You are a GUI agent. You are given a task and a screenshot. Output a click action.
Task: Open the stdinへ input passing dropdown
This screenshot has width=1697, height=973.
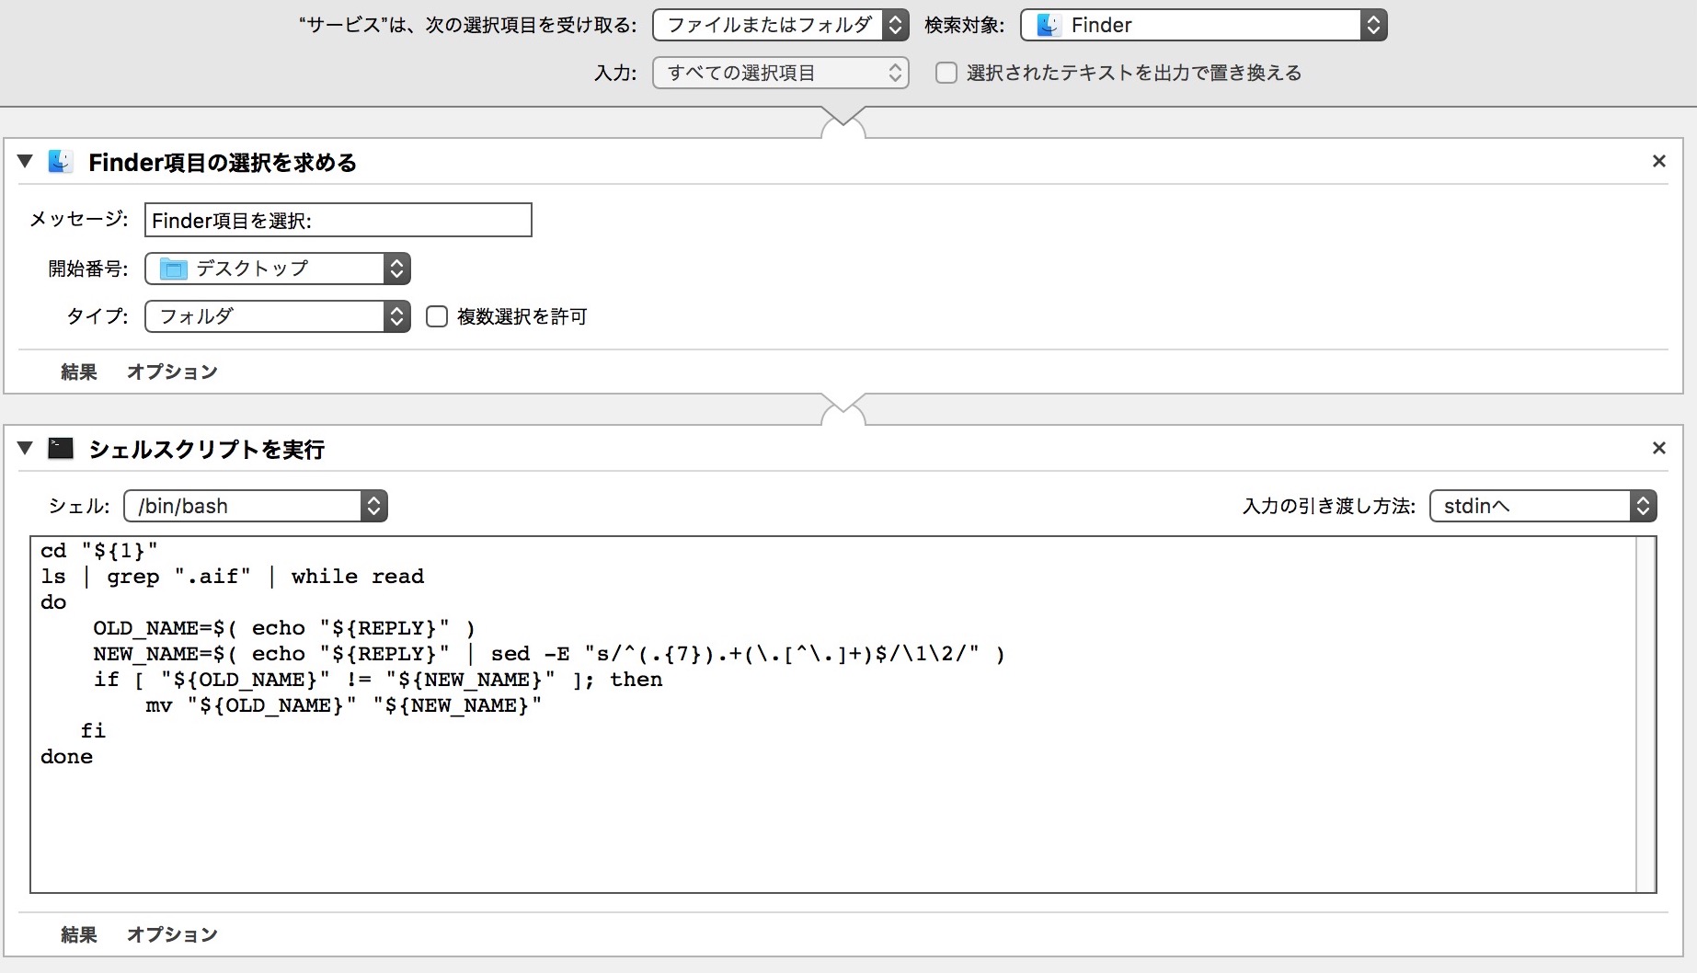(1542, 506)
